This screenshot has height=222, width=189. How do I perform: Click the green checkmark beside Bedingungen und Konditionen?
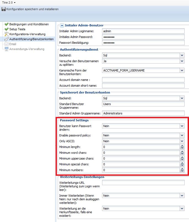(7, 24)
